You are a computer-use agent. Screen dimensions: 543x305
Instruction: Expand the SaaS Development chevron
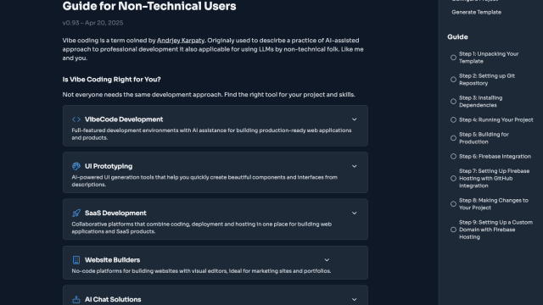click(x=355, y=213)
